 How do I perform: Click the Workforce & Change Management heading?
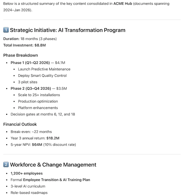(53, 165)
